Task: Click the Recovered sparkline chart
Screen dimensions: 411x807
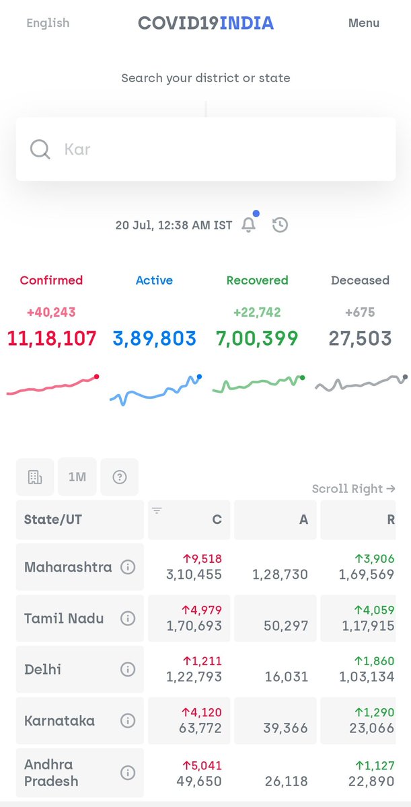Action: click(258, 385)
